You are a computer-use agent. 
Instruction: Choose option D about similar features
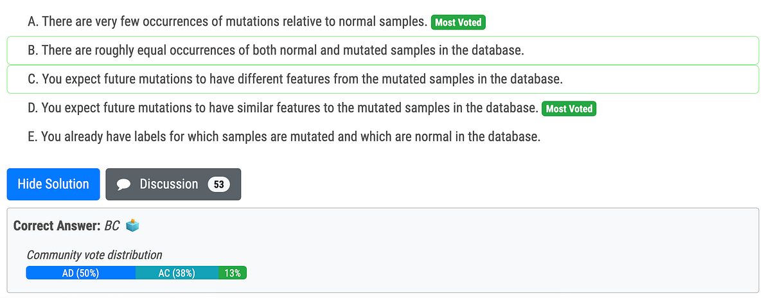(283, 109)
